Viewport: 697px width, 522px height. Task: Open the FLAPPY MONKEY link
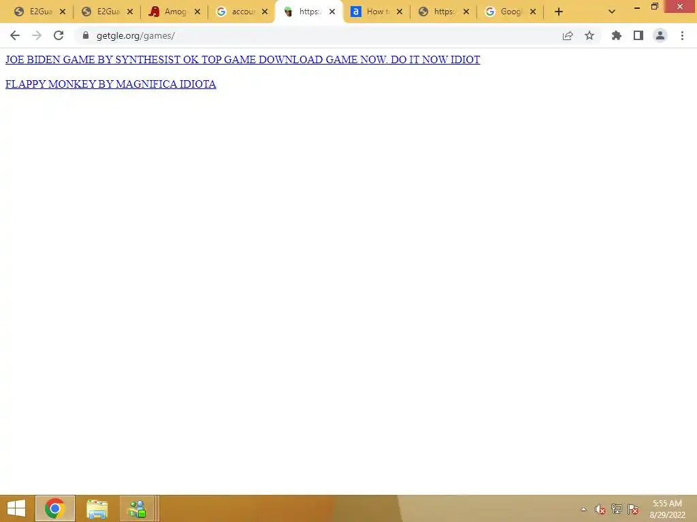point(111,84)
